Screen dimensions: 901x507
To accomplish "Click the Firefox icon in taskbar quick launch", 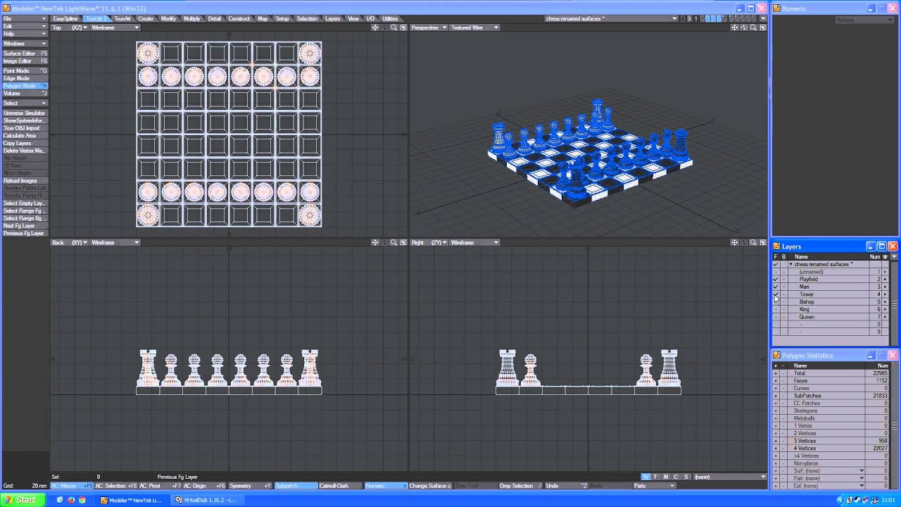I will click(71, 500).
